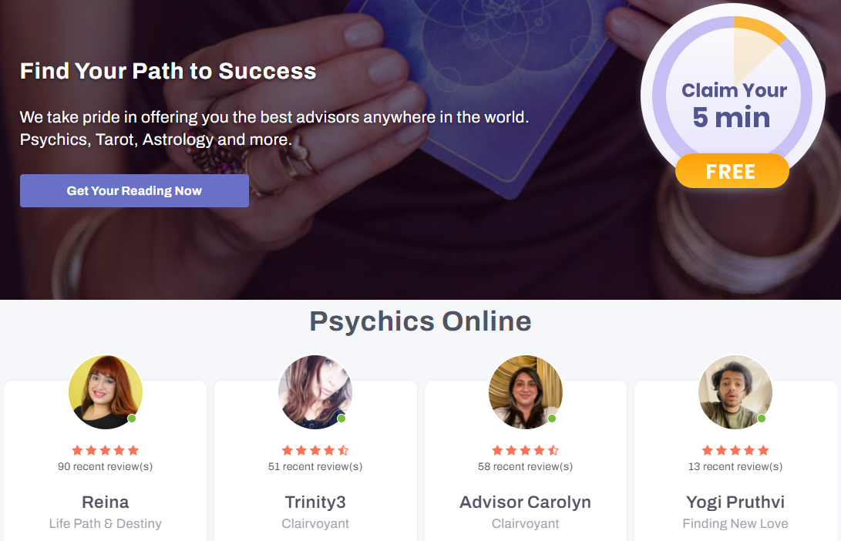Click Trinity3's green online indicator
Image resolution: width=841 pixels, height=541 pixels.
341,418
